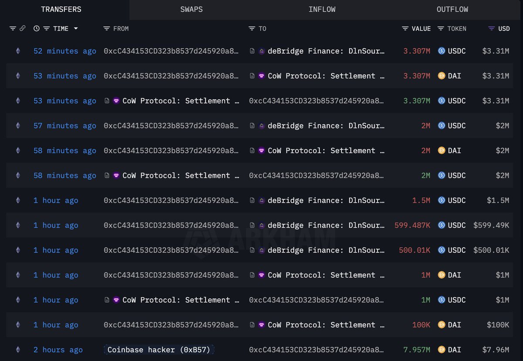Click the 500.01K value
Screen dimensions: 523x361
click(x=414, y=250)
